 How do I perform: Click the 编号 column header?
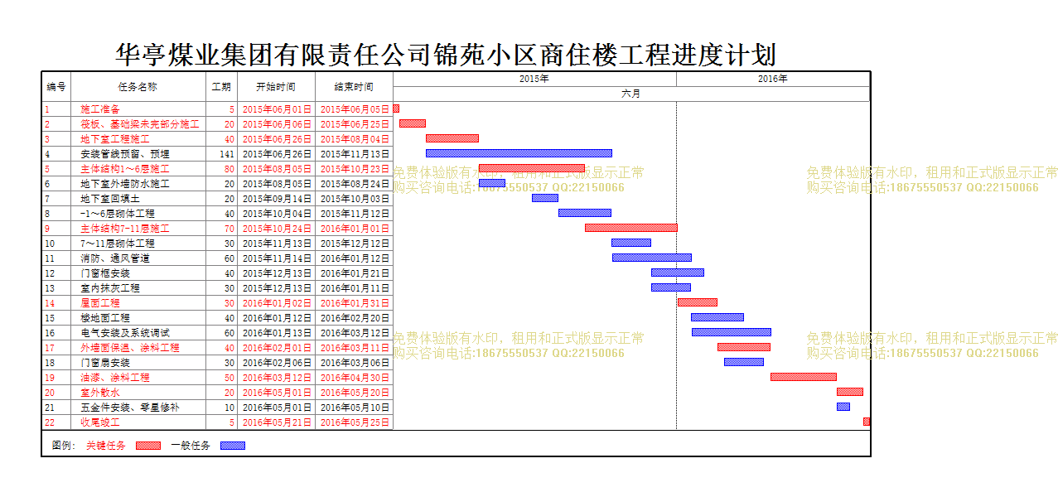pos(56,86)
